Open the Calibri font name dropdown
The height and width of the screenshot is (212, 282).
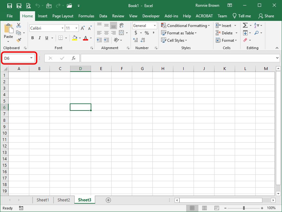(62, 28)
